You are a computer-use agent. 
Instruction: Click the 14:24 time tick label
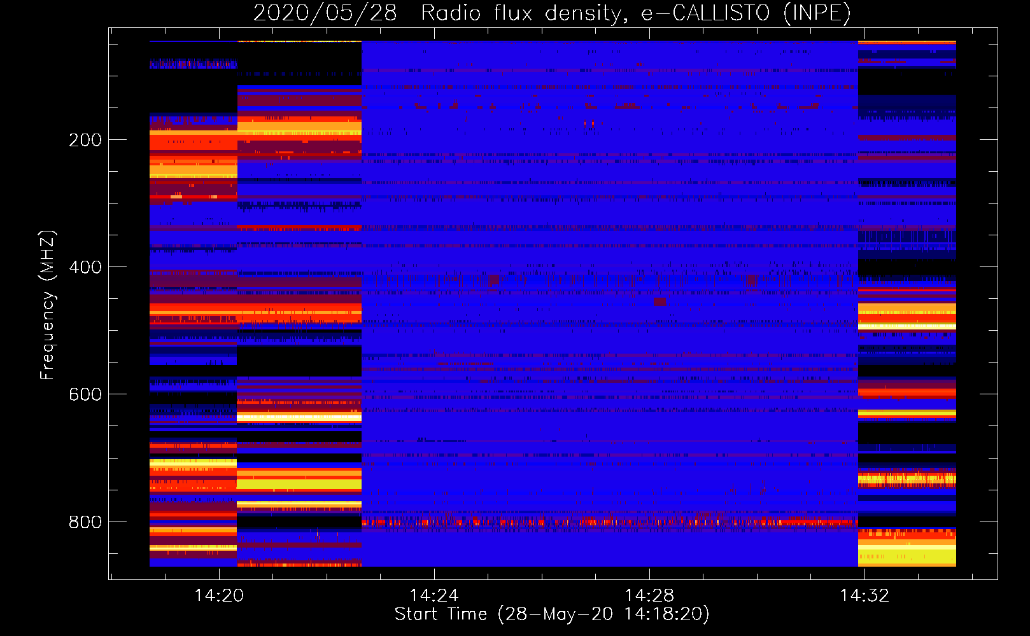pyautogui.click(x=434, y=595)
